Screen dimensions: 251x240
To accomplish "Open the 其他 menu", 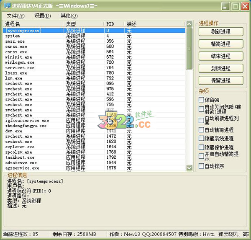I will pos(69,16).
